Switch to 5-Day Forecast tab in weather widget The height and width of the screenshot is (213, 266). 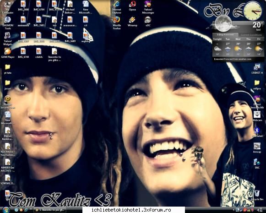(225, 35)
